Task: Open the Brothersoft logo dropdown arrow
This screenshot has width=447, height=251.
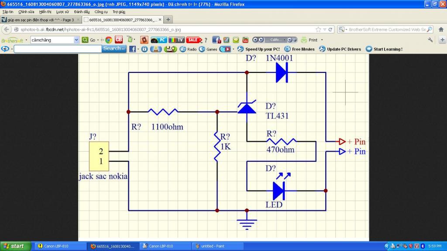Action: coord(26,40)
